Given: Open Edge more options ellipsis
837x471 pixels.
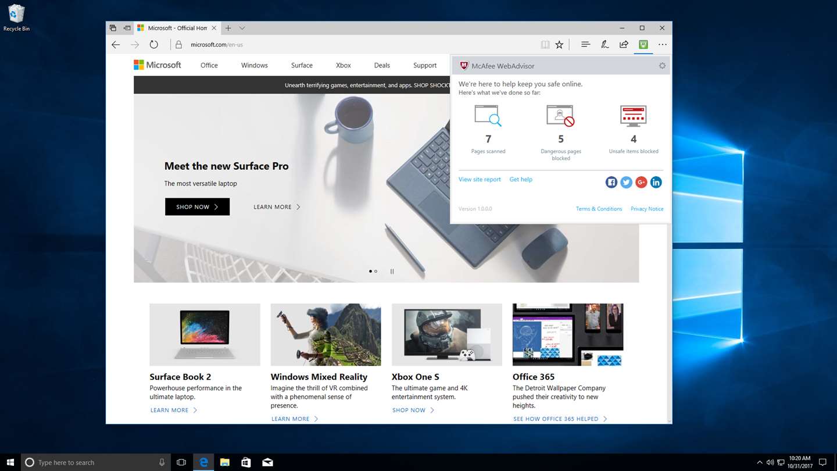Looking at the screenshot, I should click(662, 45).
